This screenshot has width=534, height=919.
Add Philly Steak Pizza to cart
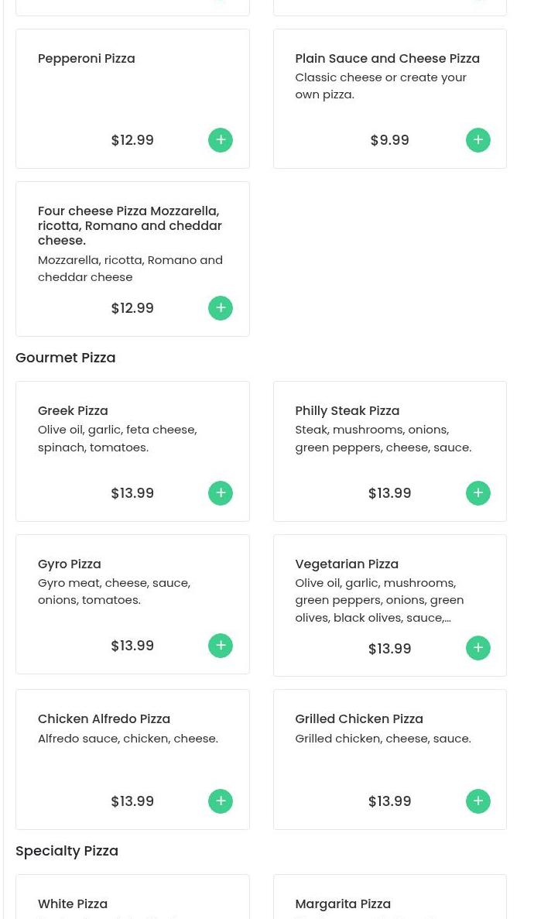[478, 493]
